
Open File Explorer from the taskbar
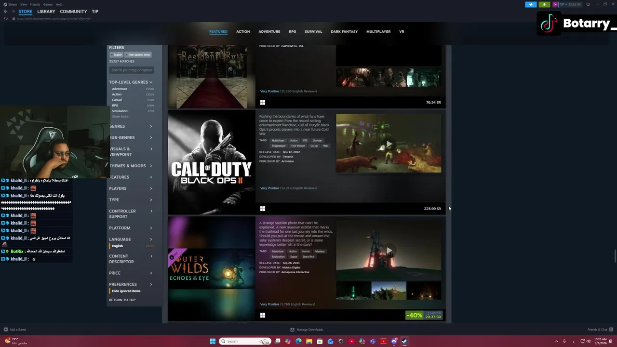[309, 341]
